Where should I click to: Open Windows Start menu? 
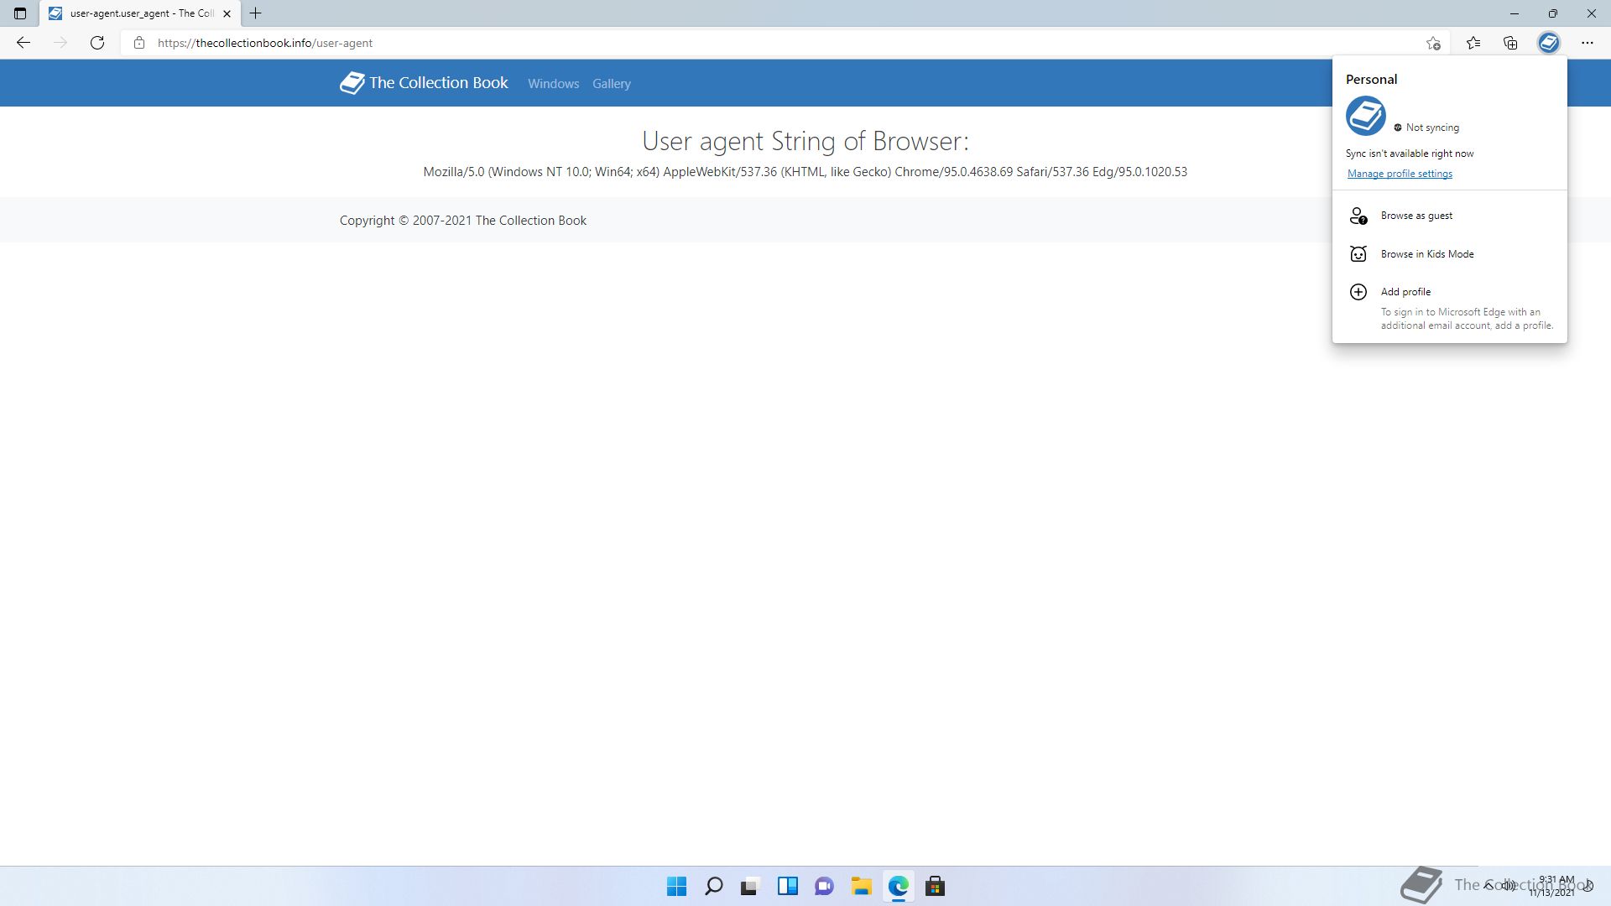676,886
